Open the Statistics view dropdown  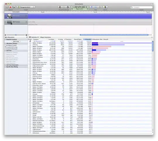coord(34,37)
